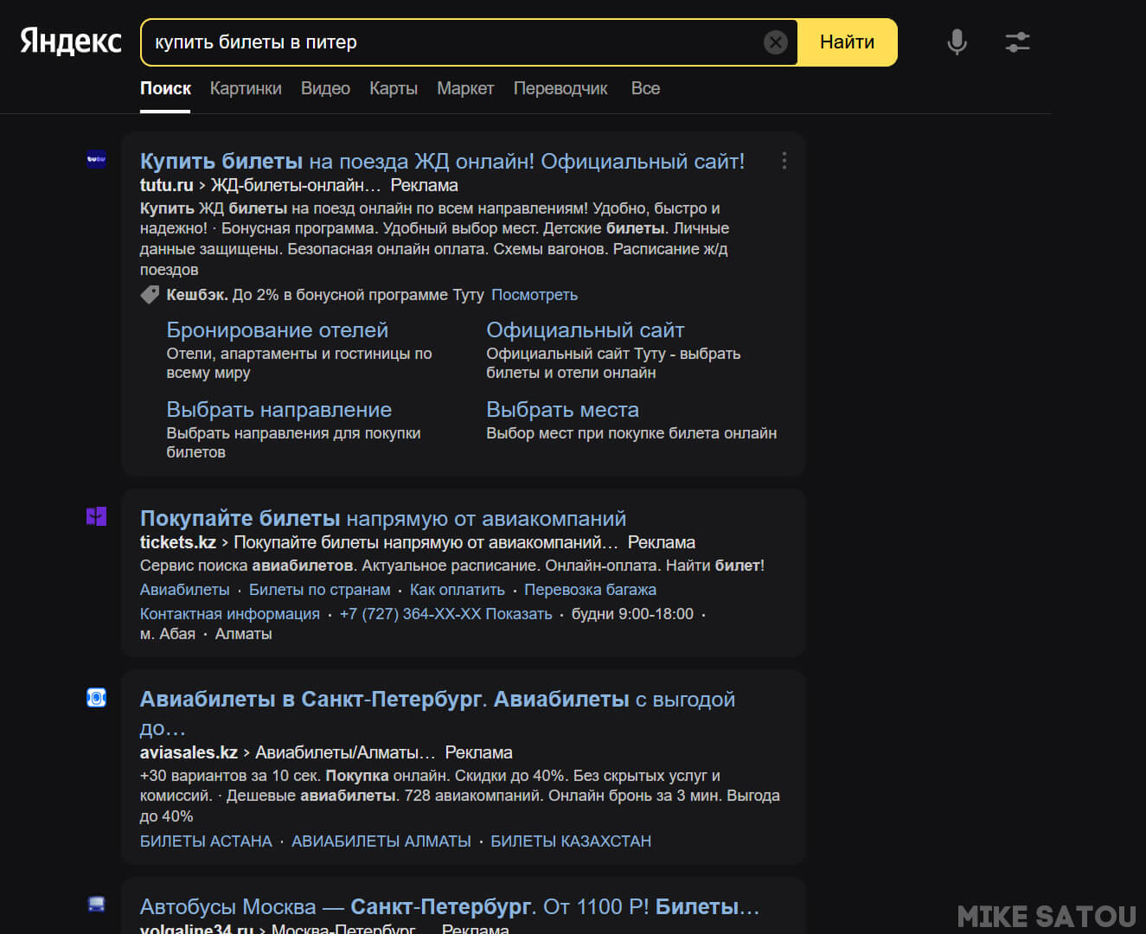The height and width of the screenshot is (934, 1146).
Task: Click the "Авиабилеты/Алматы…" breadcrumb
Action: coord(345,752)
